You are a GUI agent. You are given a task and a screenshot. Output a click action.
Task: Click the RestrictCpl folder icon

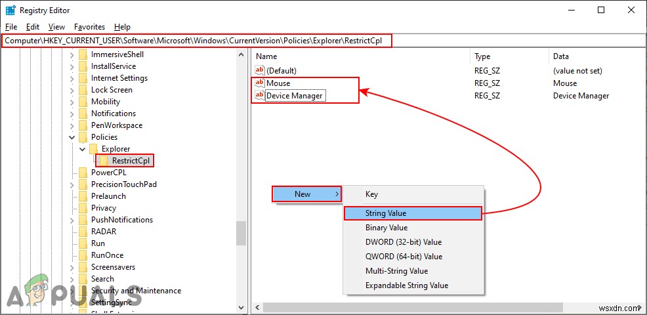click(104, 161)
